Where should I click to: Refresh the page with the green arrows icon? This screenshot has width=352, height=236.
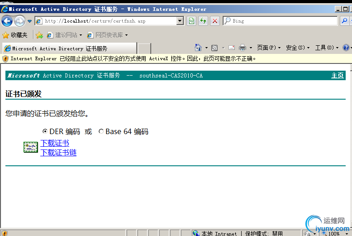pyautogui.click(x=203, y=21)
